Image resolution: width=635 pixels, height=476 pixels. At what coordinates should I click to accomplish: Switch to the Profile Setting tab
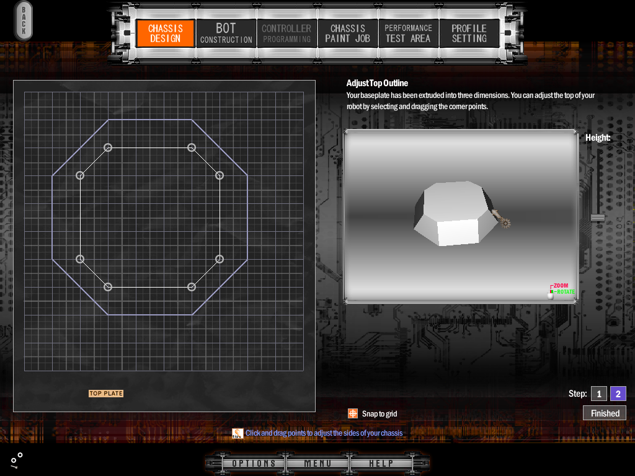pos(469,33)
